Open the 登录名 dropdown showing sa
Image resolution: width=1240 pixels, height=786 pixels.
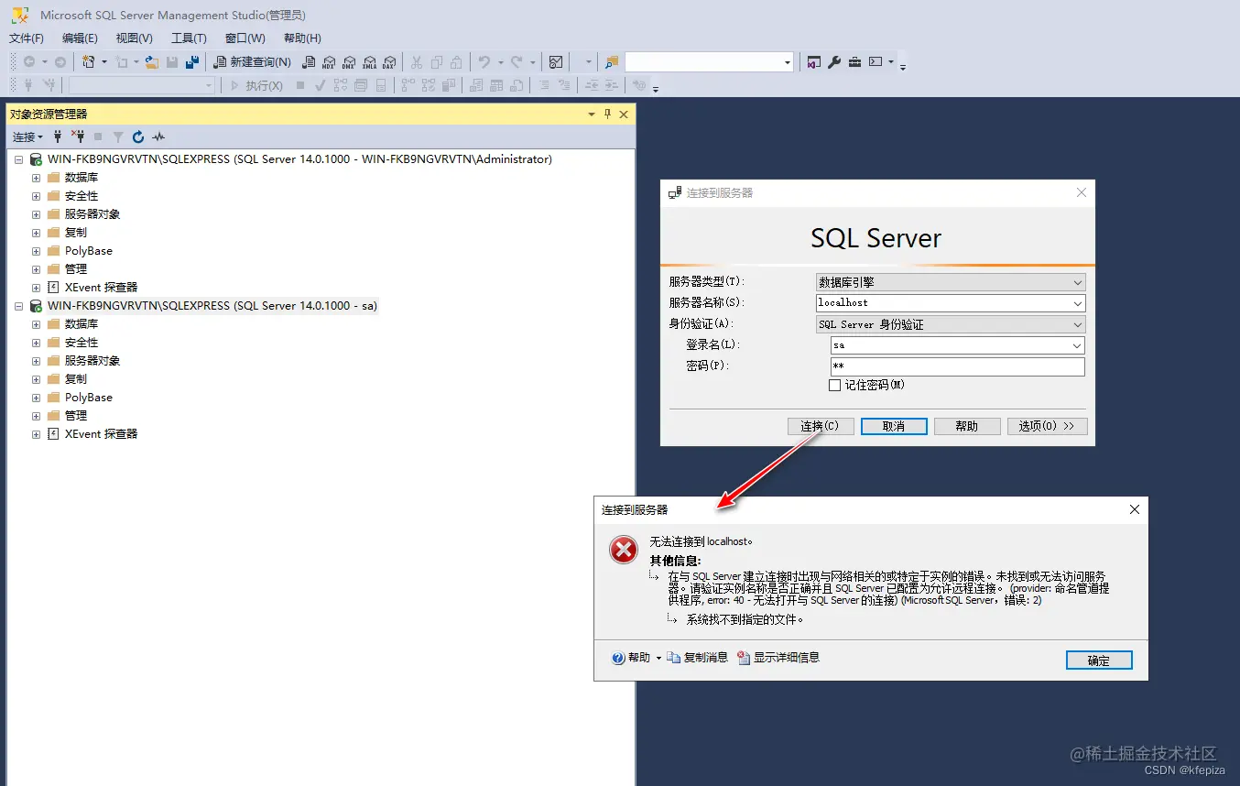coord(958,345)
